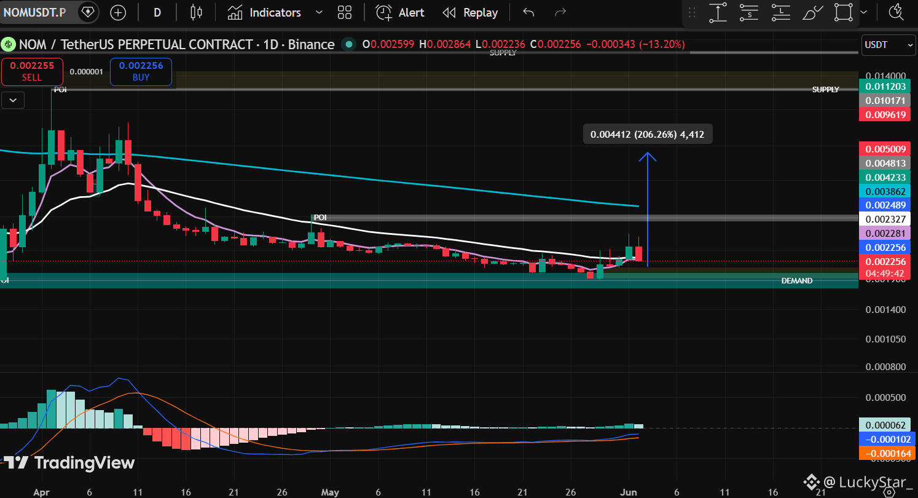Open the indicator templates grid
Image resolution: width=918 pixels, height=498 pixels.
pyautogui.click(x=345, y=12)
